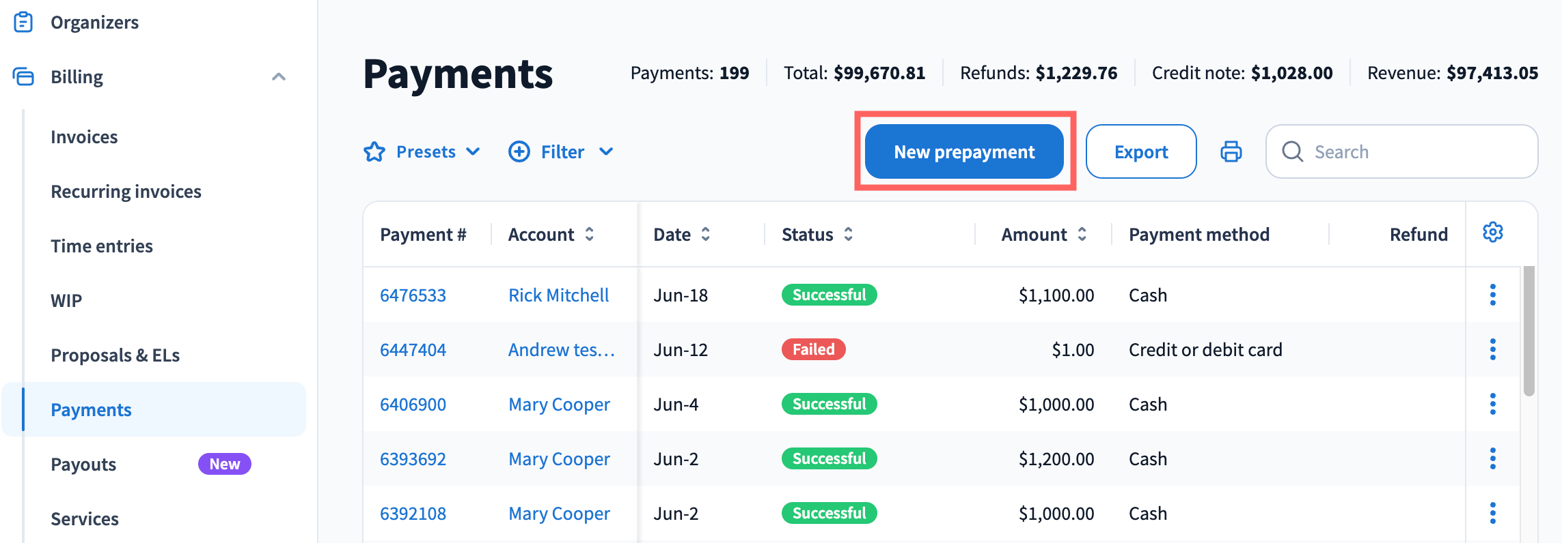1562x543 pixels.
Task: Open three-dot menu for failed payment 6447404
Action: [x=1492, y=349]
